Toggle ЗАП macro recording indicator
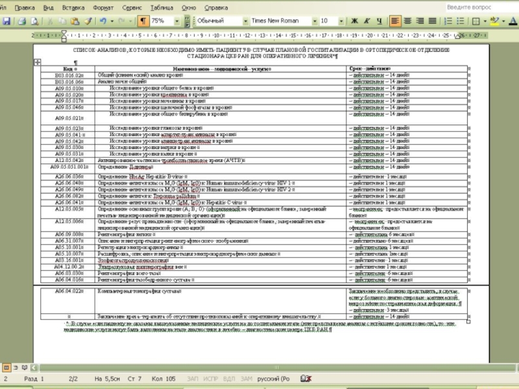 193,378
